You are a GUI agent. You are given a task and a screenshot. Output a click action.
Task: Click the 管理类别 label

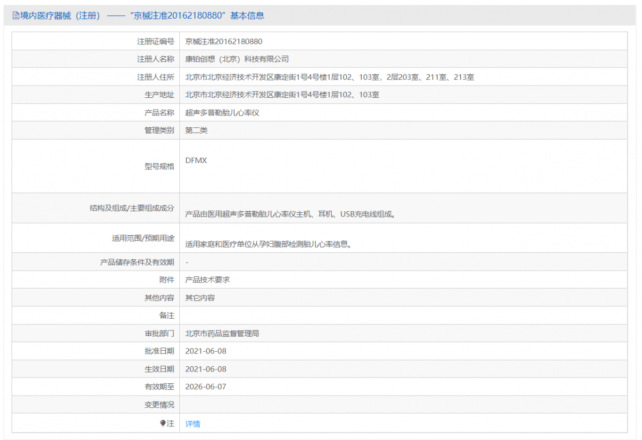(159, 130)
